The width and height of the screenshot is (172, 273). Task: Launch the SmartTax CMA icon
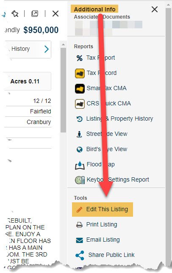point(80,88)
